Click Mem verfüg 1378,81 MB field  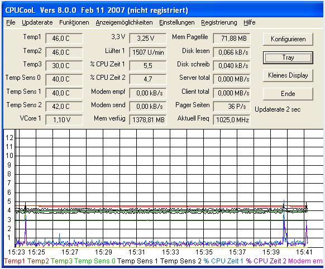tap(147, 119)
